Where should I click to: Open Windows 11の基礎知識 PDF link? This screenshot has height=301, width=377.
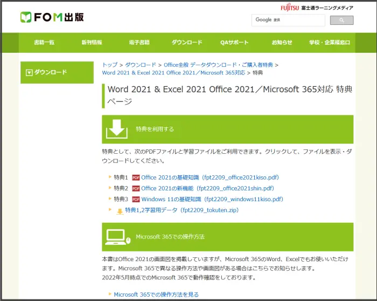point(212,199)
